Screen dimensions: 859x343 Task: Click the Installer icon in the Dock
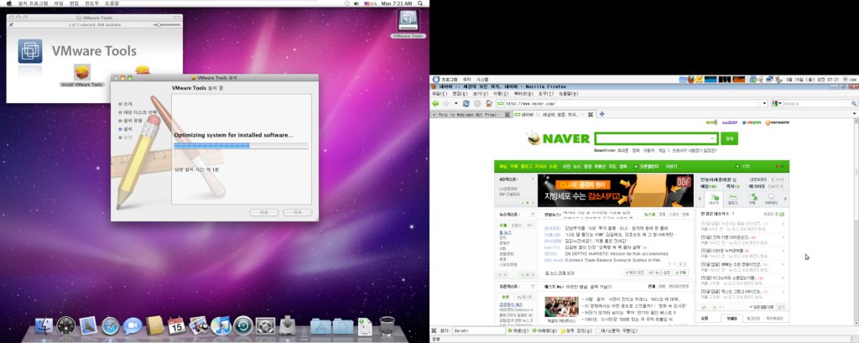(288, 326)
